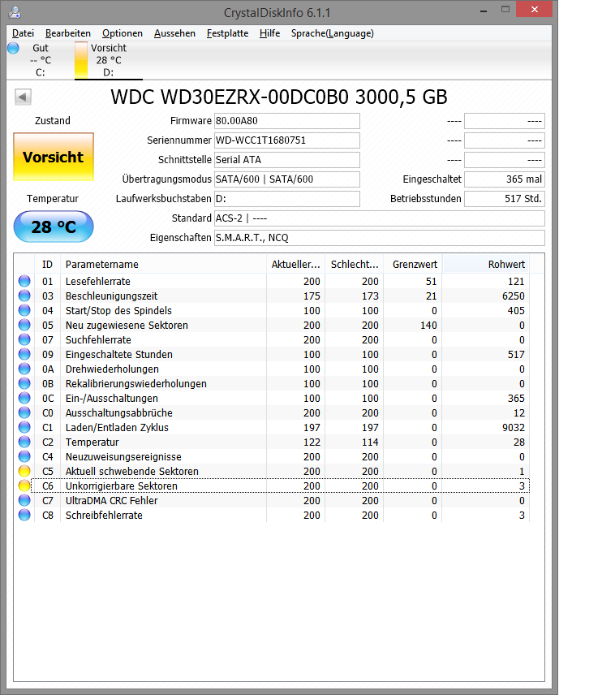Screen dimensions: 615x695
Task: Maximize the CrystalDiskInfo window
Action: (x=505, y=10)
